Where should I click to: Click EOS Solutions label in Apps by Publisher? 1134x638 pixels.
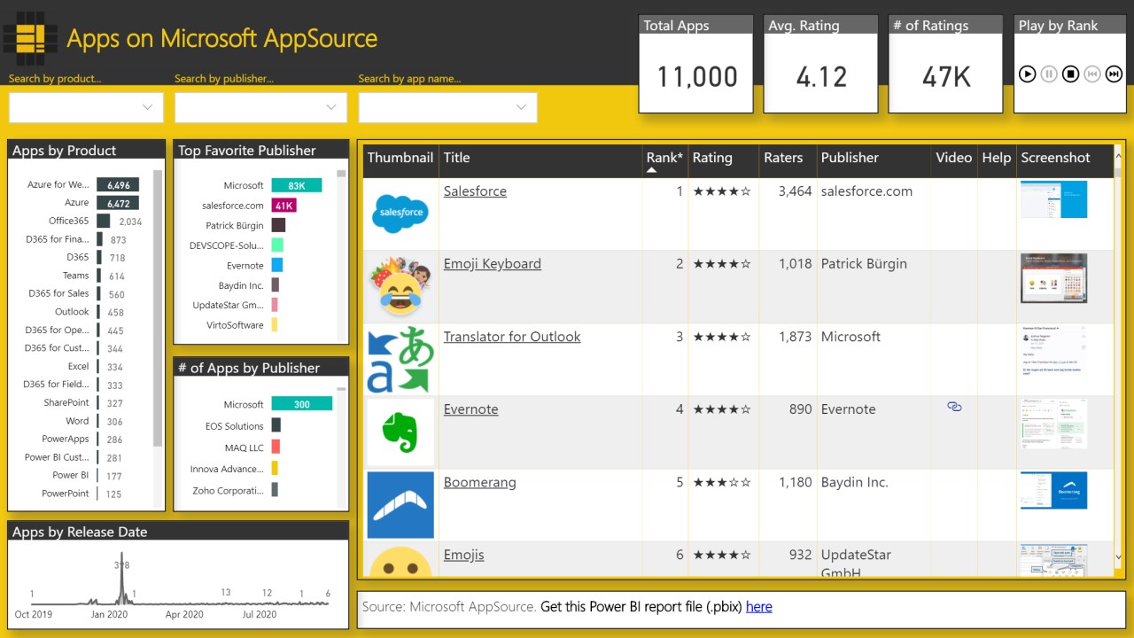click(235, 426)
